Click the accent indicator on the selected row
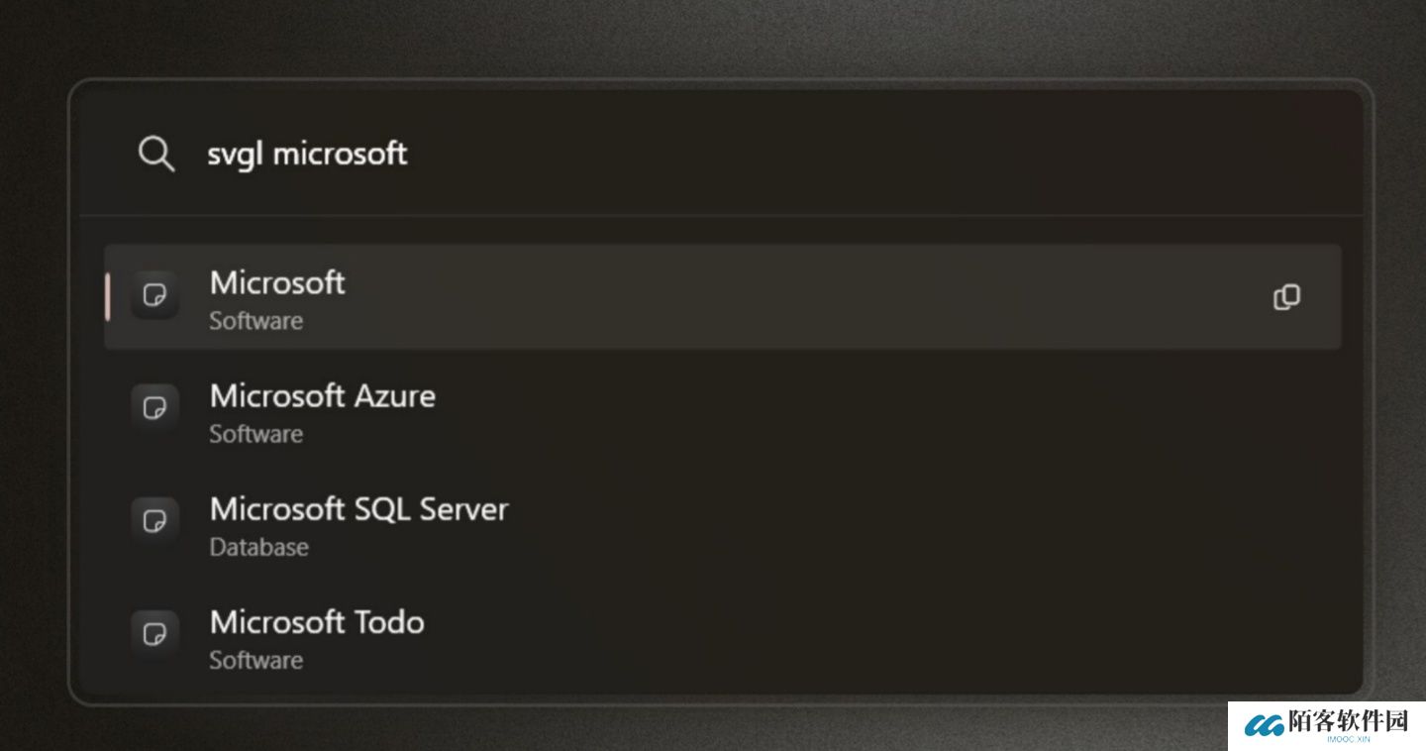 pyautogui.click(x=107, y=296)
